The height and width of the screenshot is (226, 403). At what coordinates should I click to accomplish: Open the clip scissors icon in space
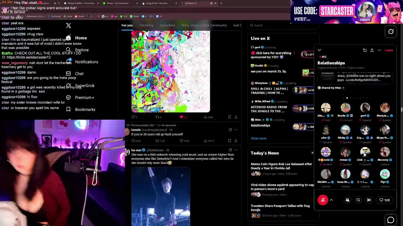pyautogui.click(x=369, y=200)
